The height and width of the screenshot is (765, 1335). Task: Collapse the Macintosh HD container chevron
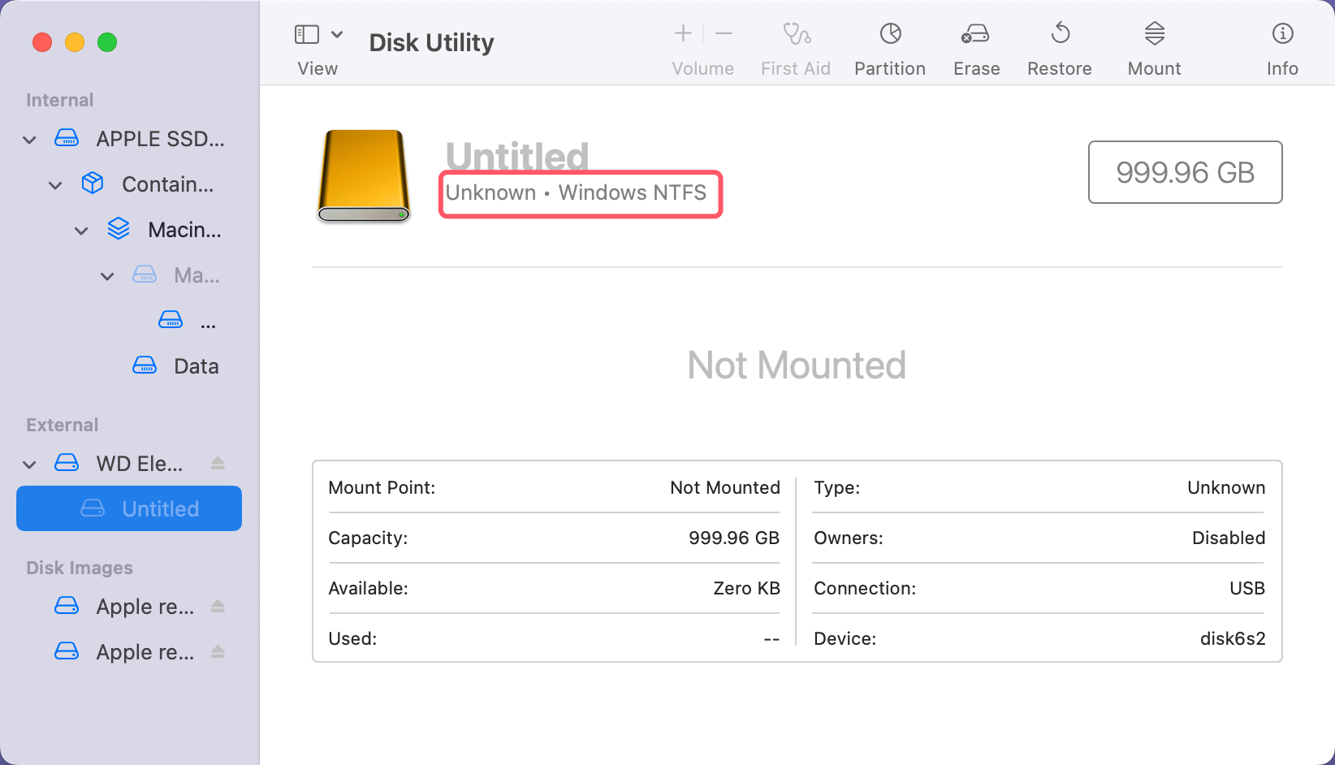80,230
